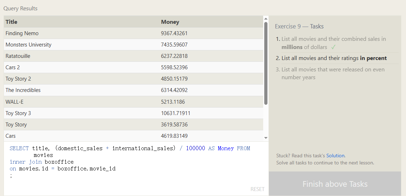Click the Money value 4850.15179

click(x=174, y=79)
